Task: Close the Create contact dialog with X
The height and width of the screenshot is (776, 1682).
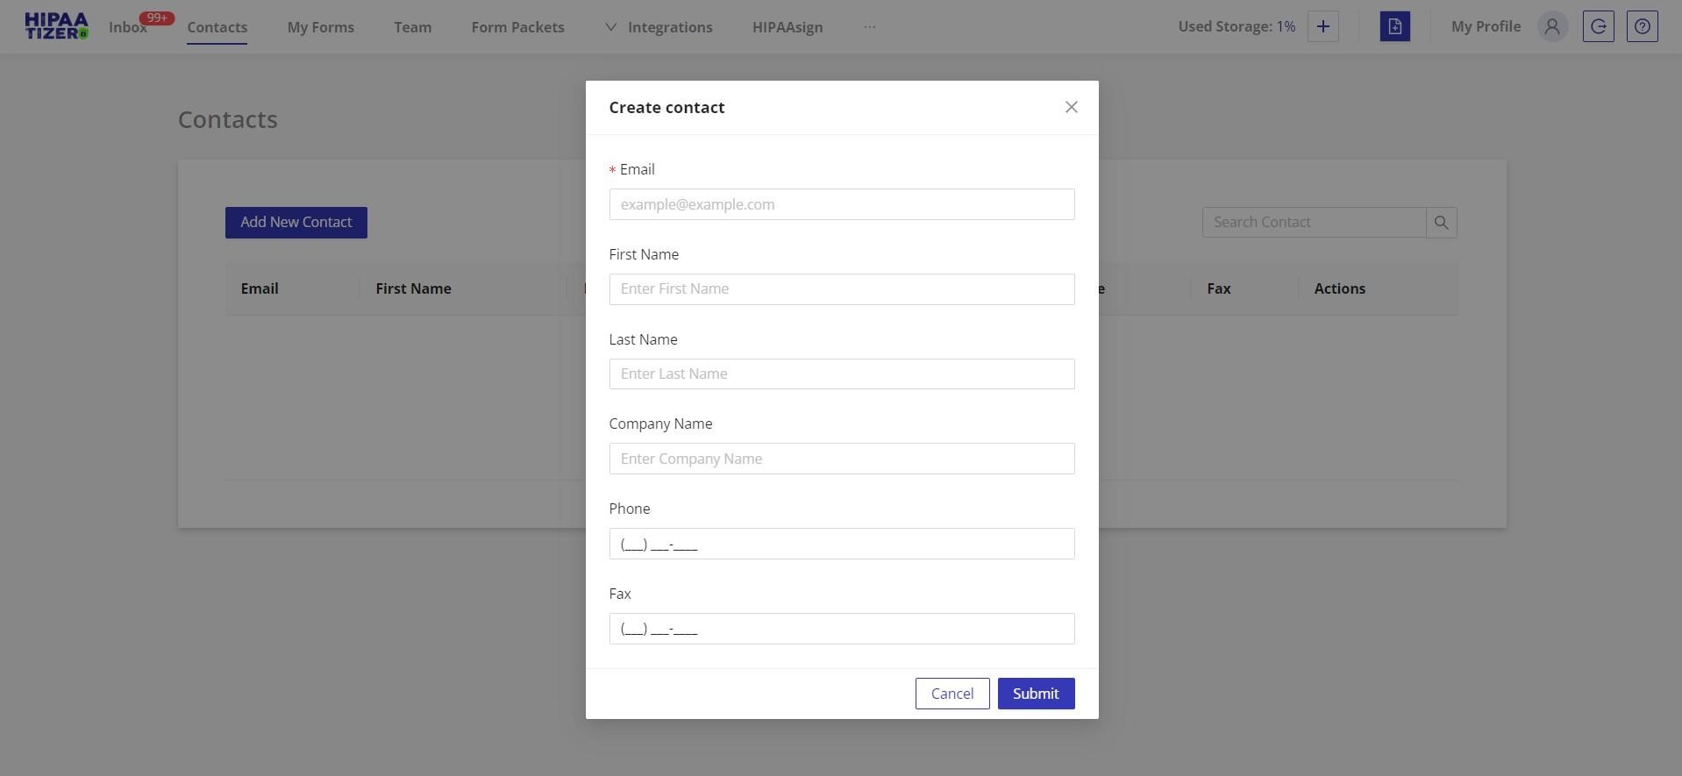Action: coord(1071,107)
